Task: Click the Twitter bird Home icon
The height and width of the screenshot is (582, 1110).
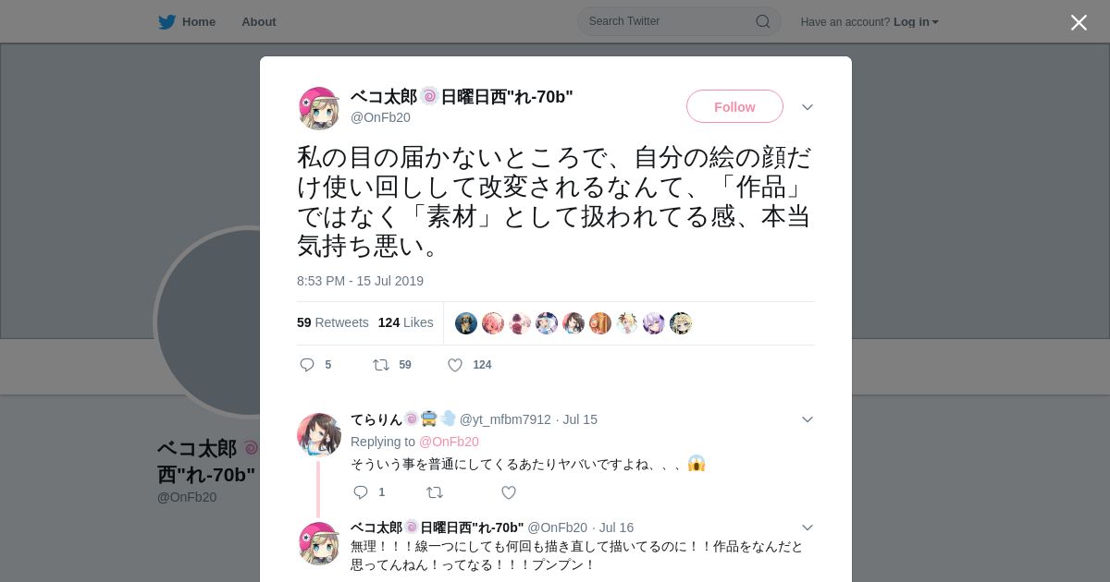Action: pyautogui.click(x=166, y=21)
